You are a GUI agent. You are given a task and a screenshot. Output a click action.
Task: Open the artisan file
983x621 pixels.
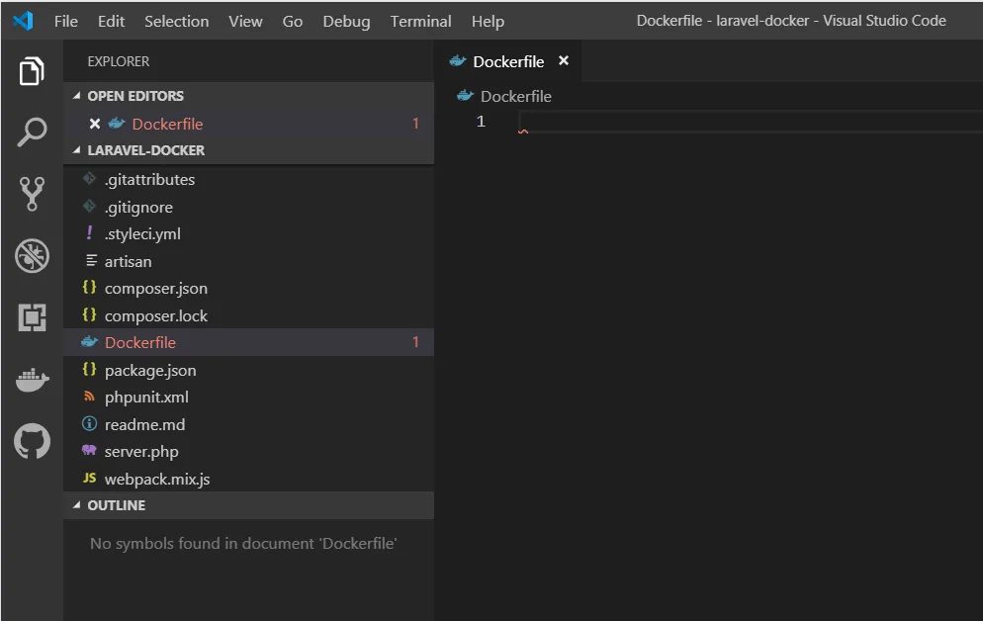point(249,261)
